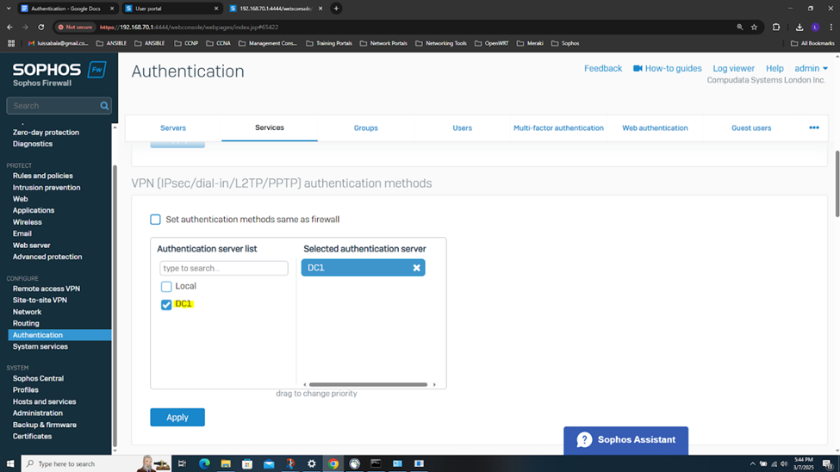This screenshot has width=840, height=472.
Task: Open the tab search chevron
Action: click(9, 8)
